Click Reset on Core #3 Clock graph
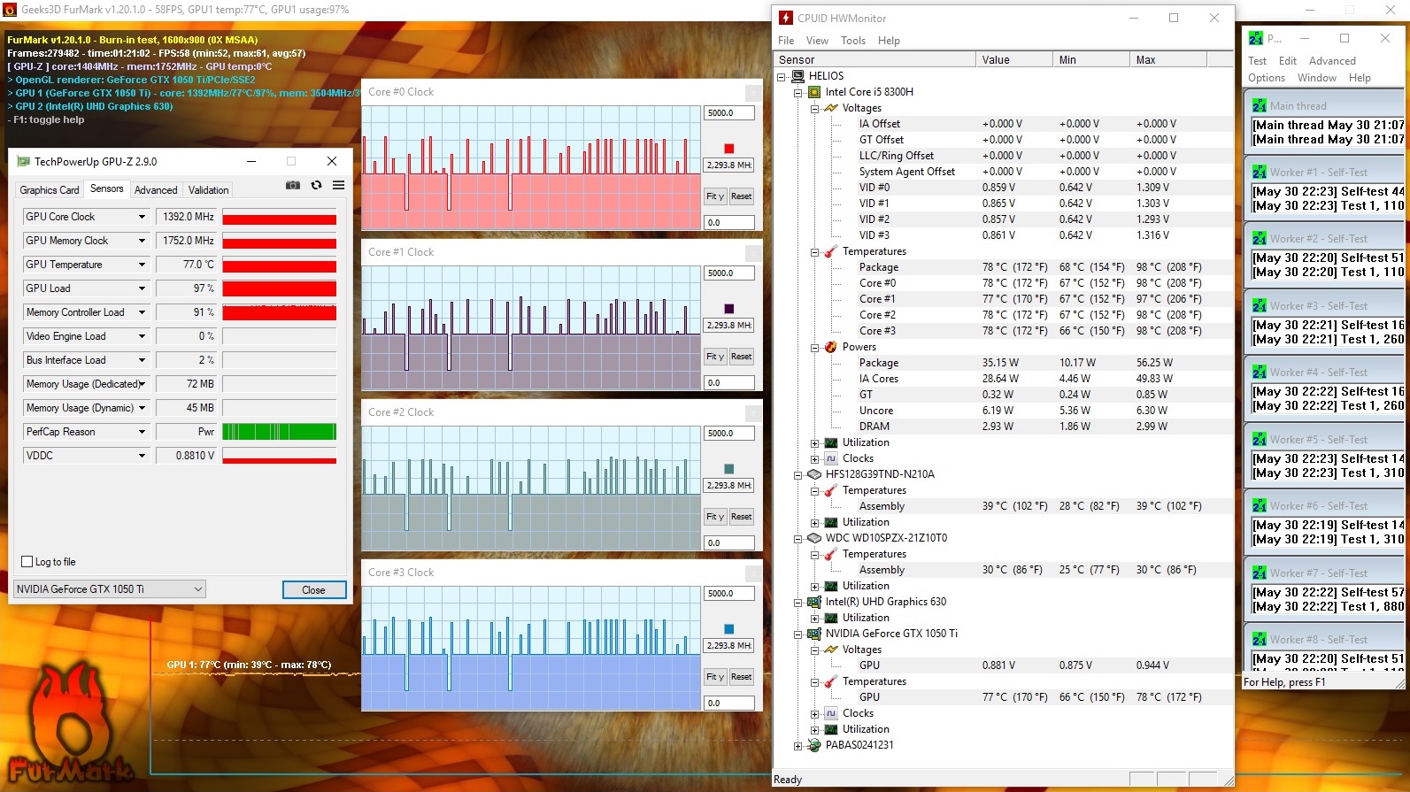The height and width of the screenshot is (792, 1410). coord(742,677)
